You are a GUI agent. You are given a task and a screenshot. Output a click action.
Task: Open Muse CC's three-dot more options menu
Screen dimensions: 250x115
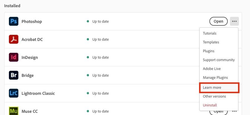click(x=234, y=111)
